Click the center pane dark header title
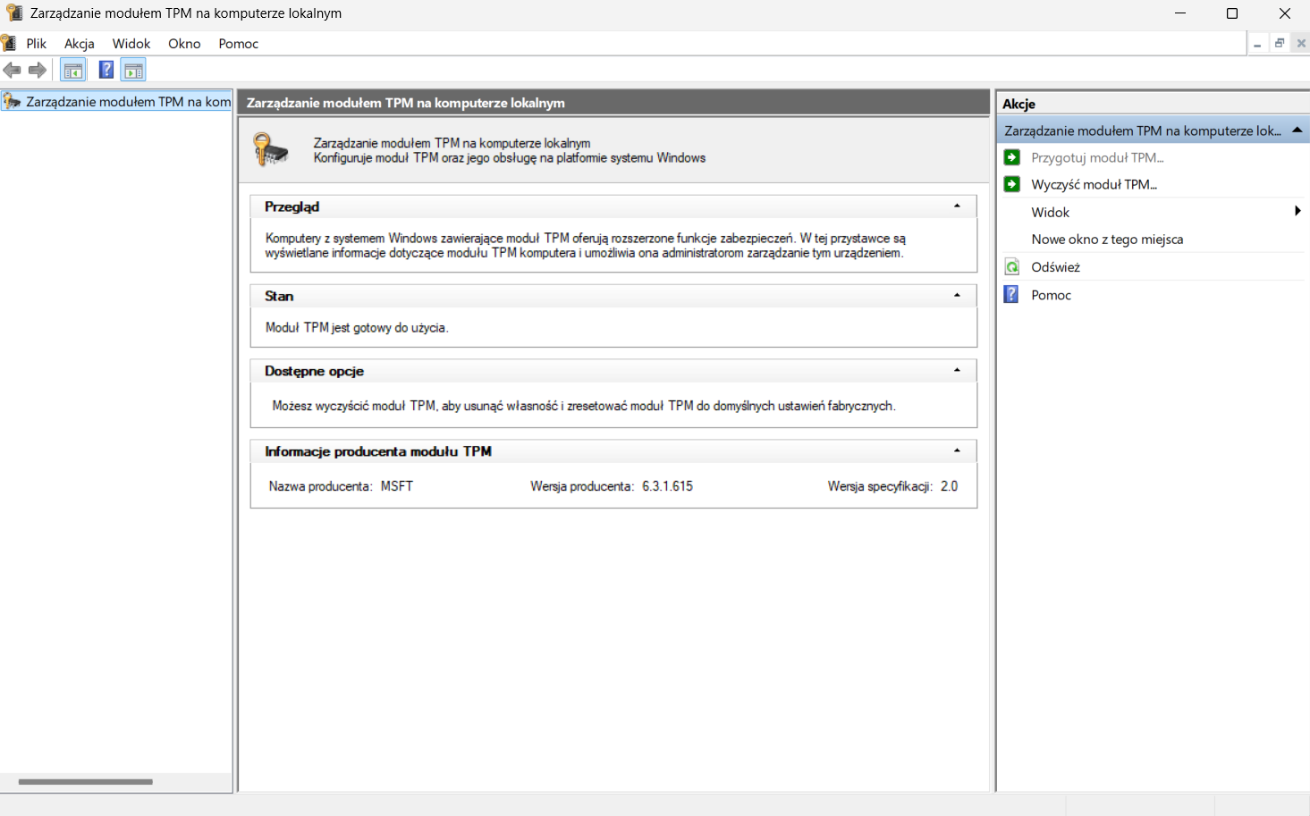Image resolution: width=1310 pixels, height=816 pixels. 406,103
